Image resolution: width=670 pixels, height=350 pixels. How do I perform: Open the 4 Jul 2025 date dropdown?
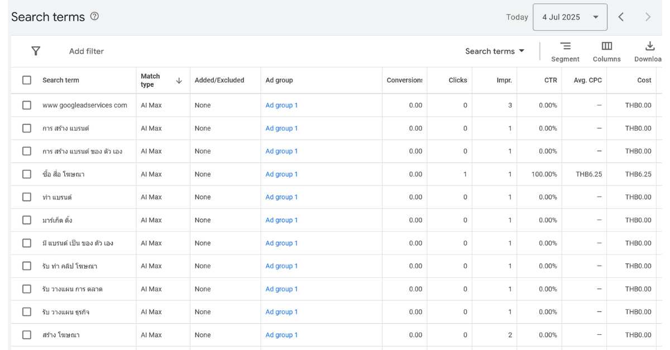click(x=569, y=17)
